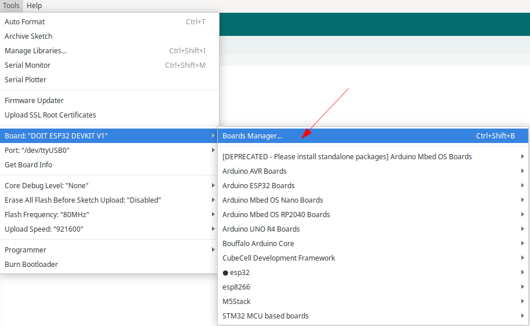Expand Erase All Flash Before Sketch Upload option
530x326 pixels.
[109, 200]
